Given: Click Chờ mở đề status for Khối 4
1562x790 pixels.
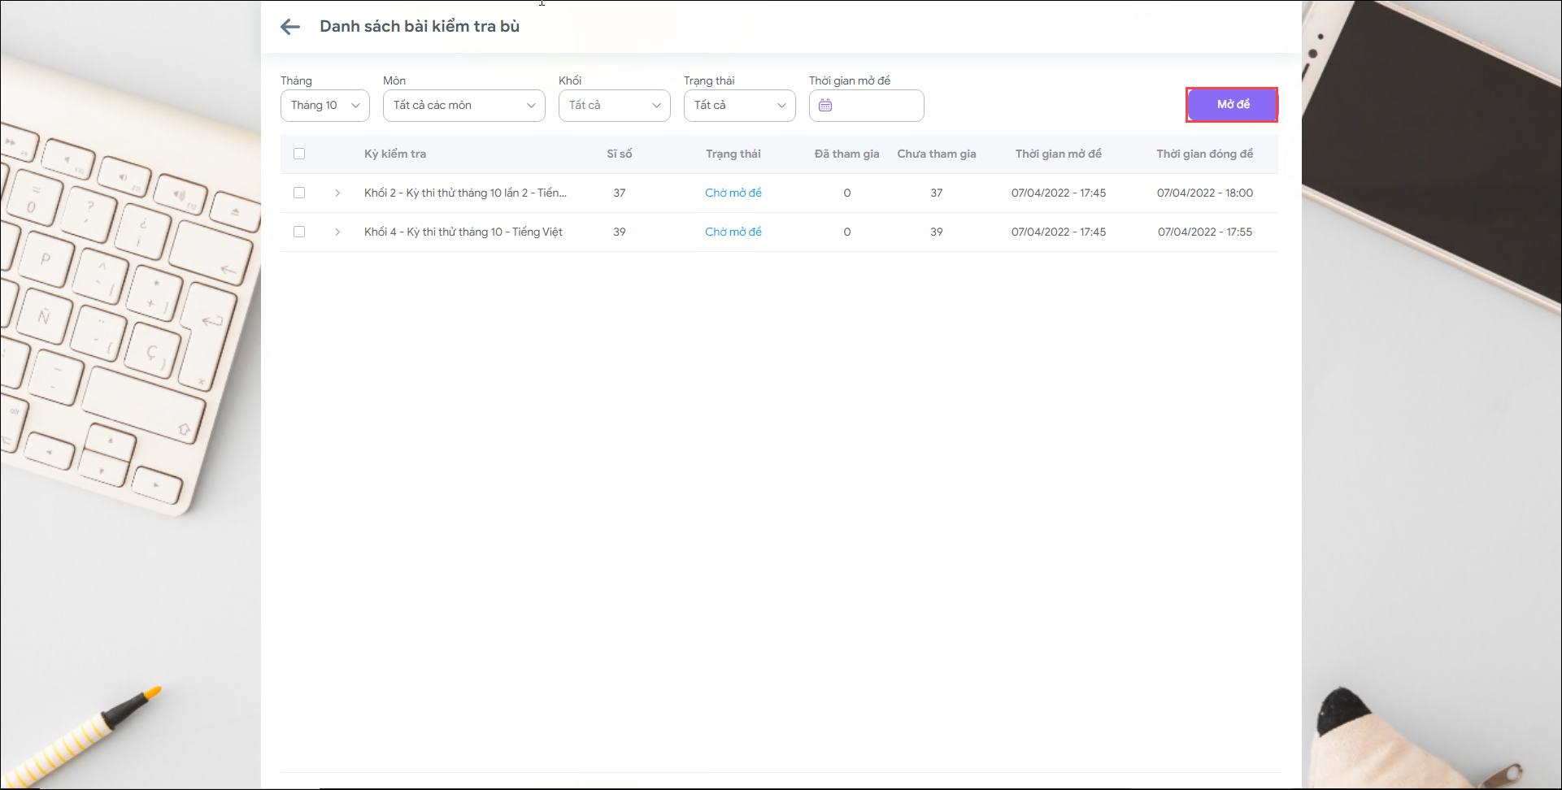Looking at the screenshot, I should point(733,232).
